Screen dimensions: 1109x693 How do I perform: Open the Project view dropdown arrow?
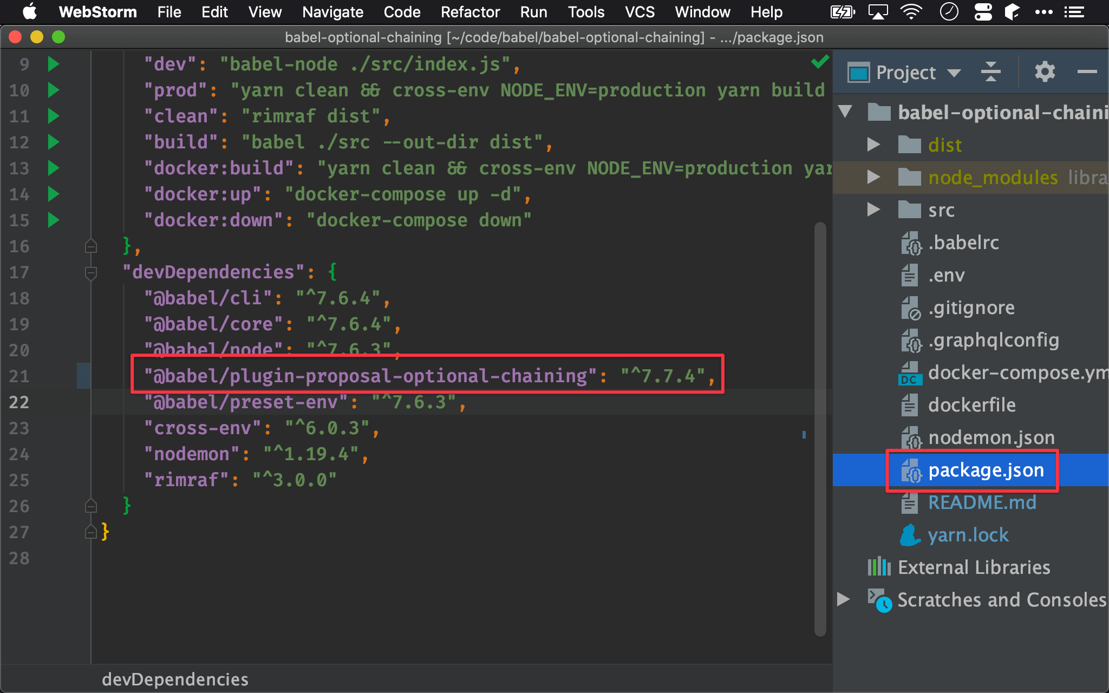pos(954,73)
